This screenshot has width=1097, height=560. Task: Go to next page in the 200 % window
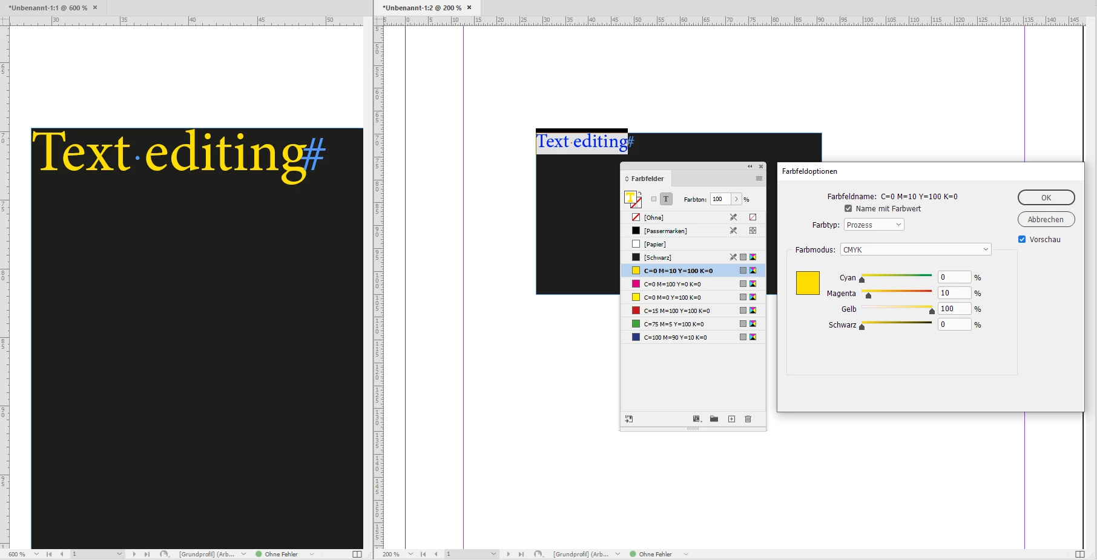tap(508, 554)
